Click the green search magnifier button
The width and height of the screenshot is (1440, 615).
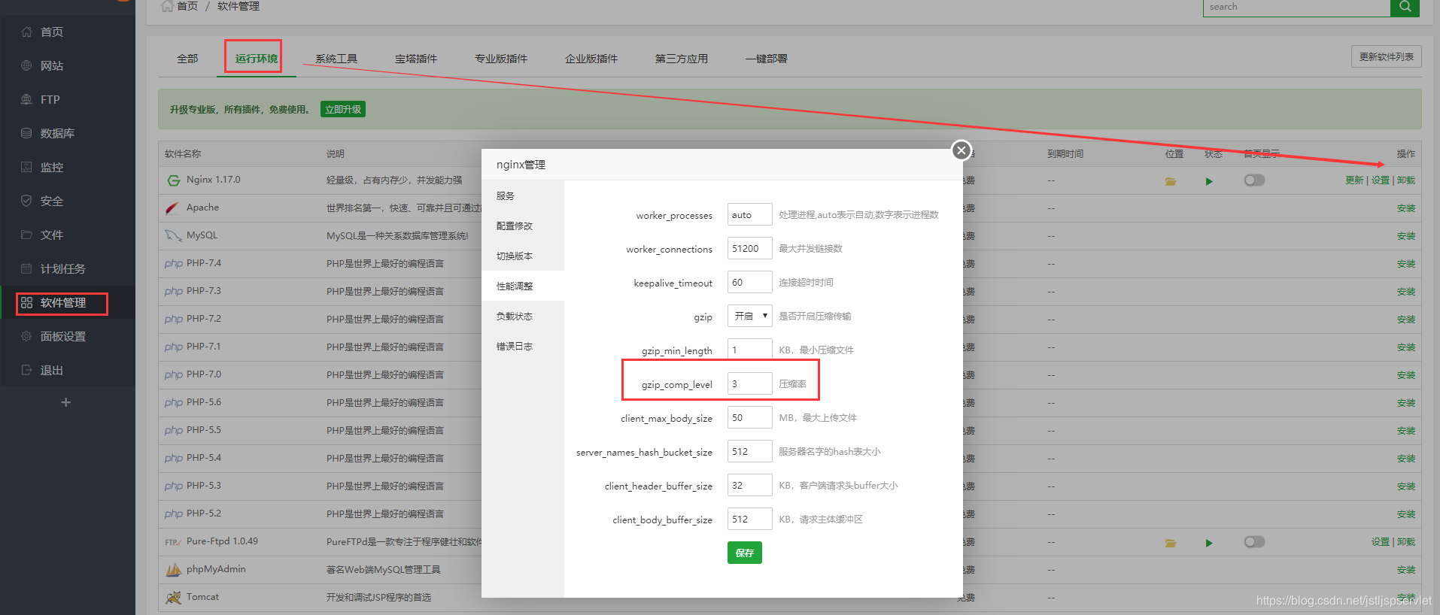coord(1405,7)
